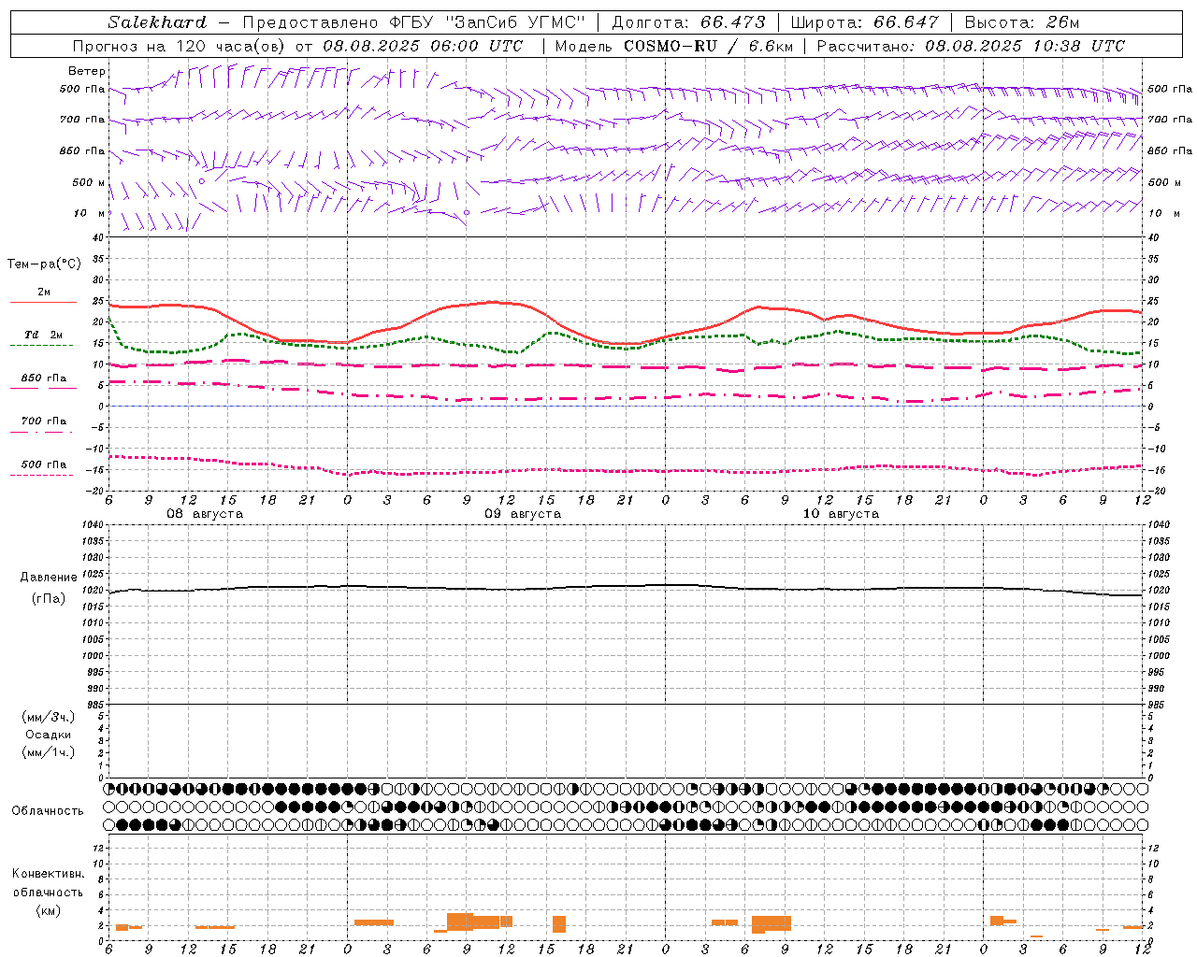Click the Тем-ра(°C) axis title
This screenshot has width=1197, height=957.
(x=44, y=264)
